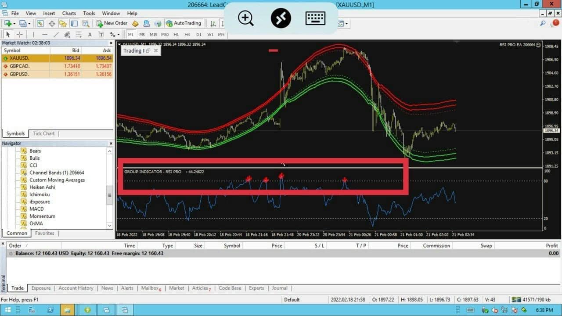The width and height of the screenshot is (562, 316).
Task: Click the New Order button
Action: click(x=112, y=23)
